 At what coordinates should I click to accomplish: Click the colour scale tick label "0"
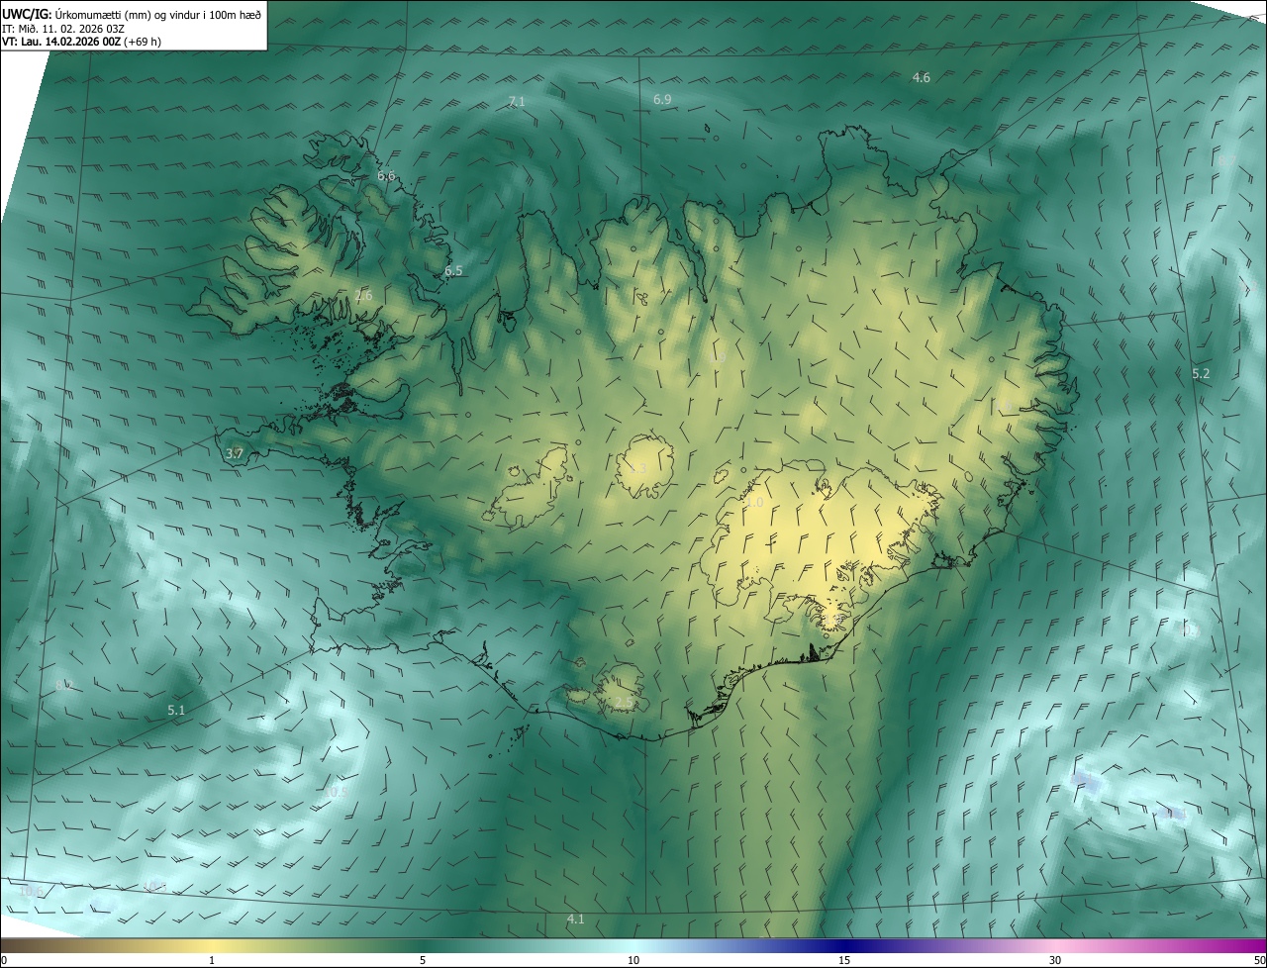tap(4, 960)
